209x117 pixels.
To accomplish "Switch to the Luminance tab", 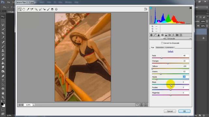I will tap(169, 47).
